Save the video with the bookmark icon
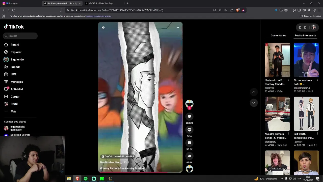The width and height of the screenshot is (323, 182). pyautogui.click(x=189, y=143)
